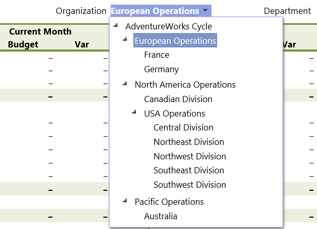Select AdventureWorks Cycle in the list
Viewport: 317px width, 229px height.
point(168,27)
